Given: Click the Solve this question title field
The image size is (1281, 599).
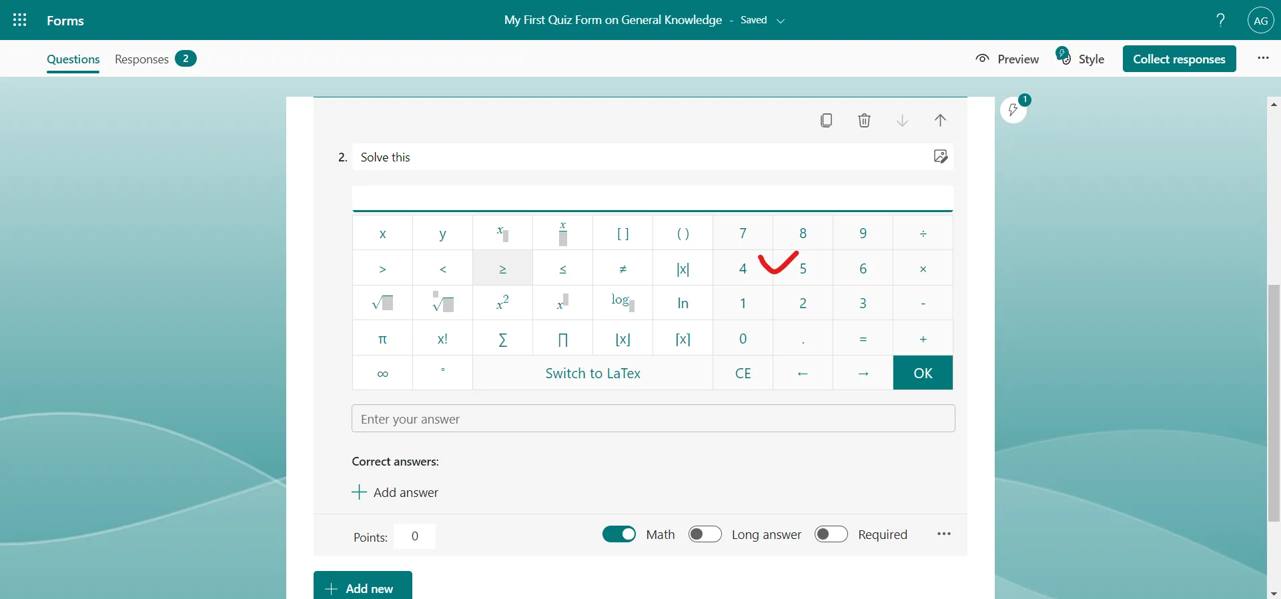Looking at the screenshot, I should (653, 157).
